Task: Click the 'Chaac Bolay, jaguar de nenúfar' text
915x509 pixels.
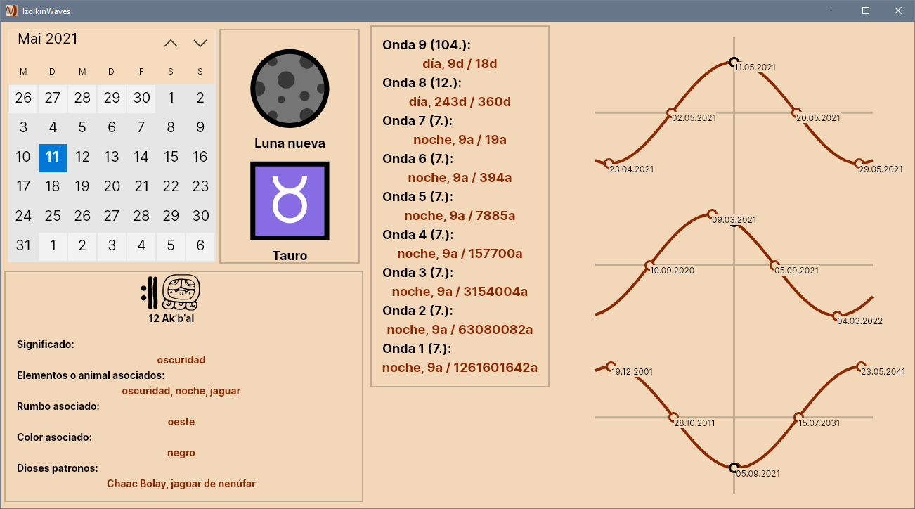Action: pos(181,483)
